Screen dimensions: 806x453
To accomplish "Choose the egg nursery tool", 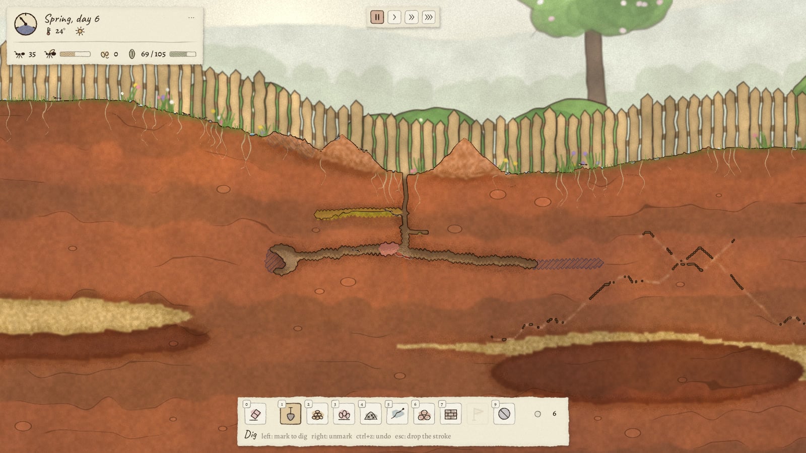I will coord(344,414).
